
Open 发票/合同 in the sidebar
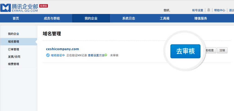coord(14,57)
